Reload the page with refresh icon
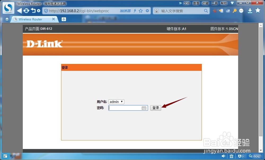Image resolution: width=265 pixels, height=160 pixels. (26, 11)
